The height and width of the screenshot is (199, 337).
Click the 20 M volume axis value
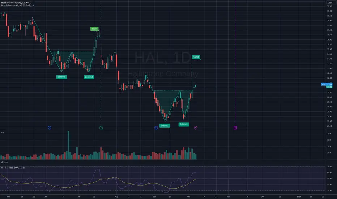329,146
